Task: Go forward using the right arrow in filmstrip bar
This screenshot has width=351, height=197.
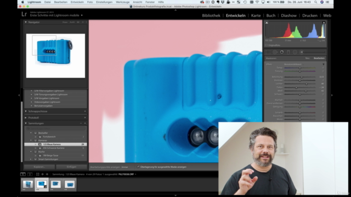Action: click(x=47, y=174)
